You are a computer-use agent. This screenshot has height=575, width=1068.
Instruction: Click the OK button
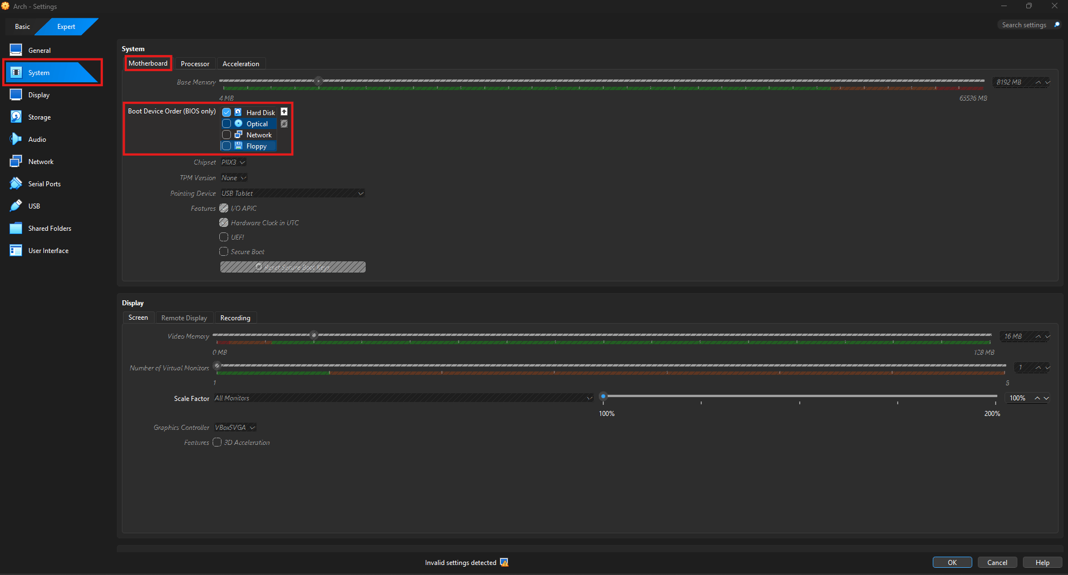[x=952, y=563]
